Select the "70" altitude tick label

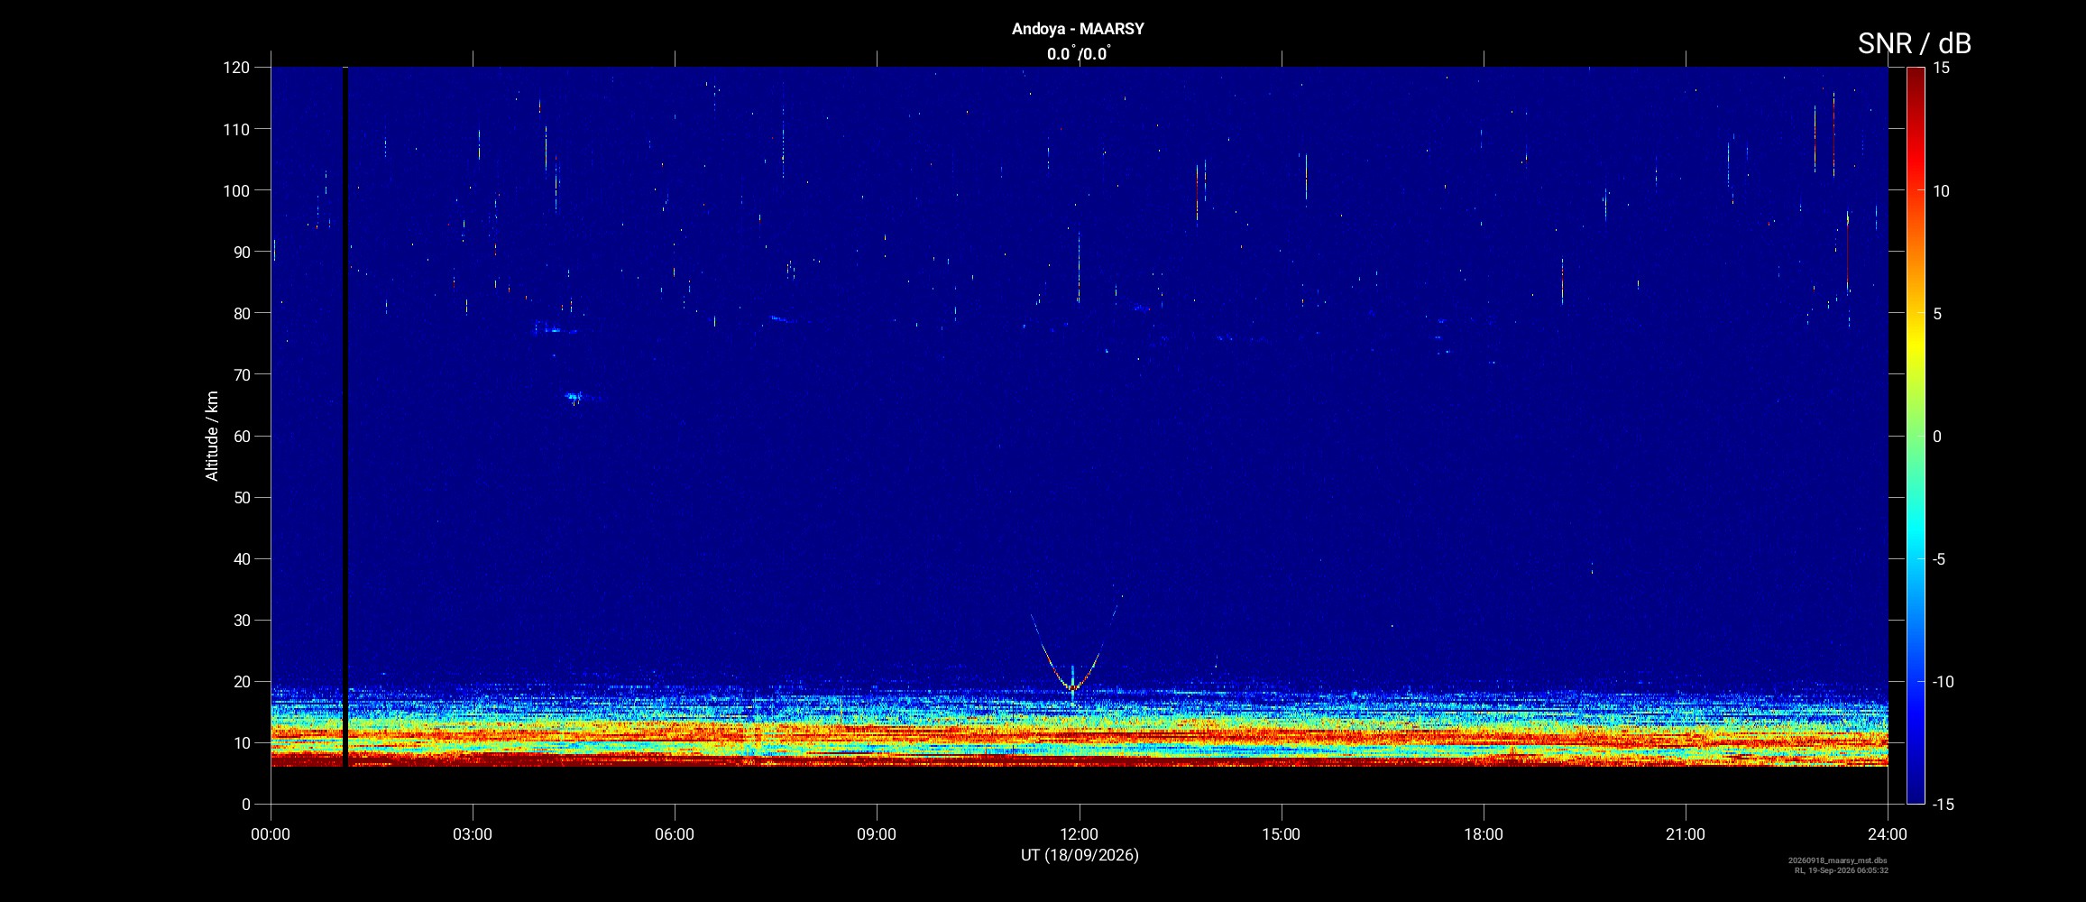pos(242,374)
